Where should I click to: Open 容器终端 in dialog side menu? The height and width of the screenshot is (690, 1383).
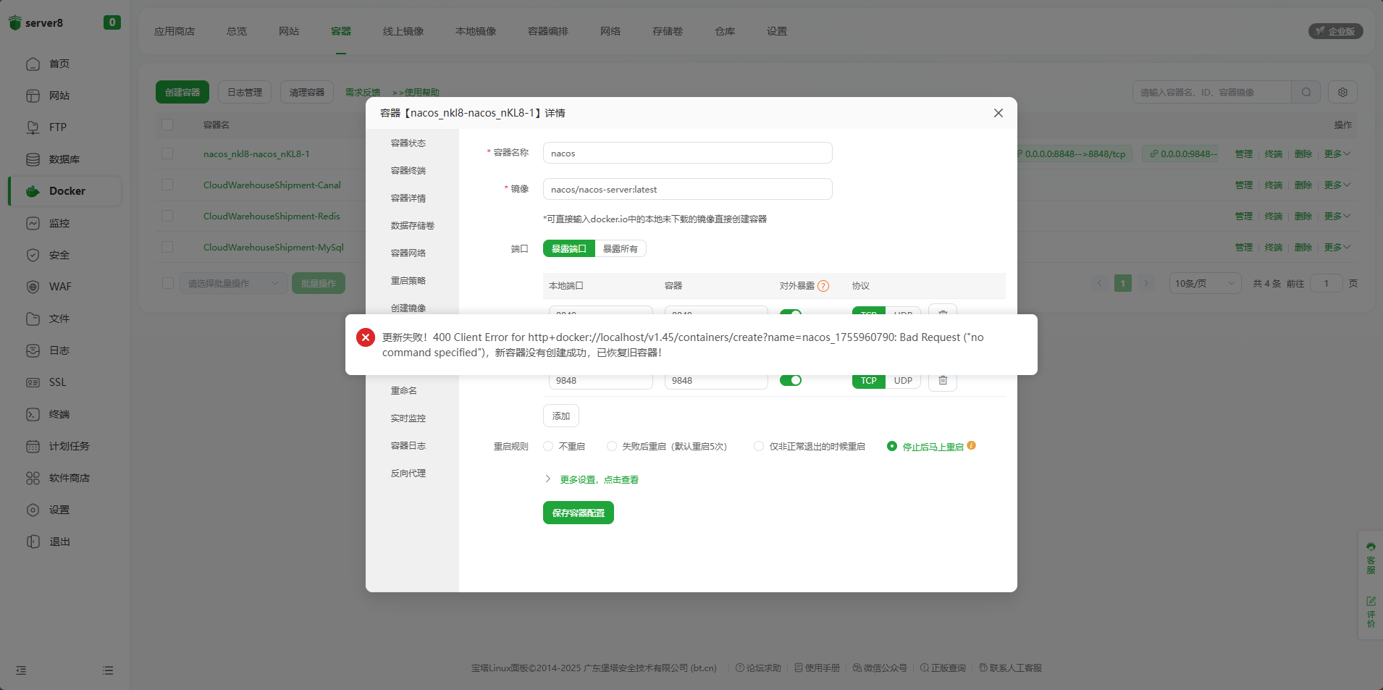(x=408, y=170)
